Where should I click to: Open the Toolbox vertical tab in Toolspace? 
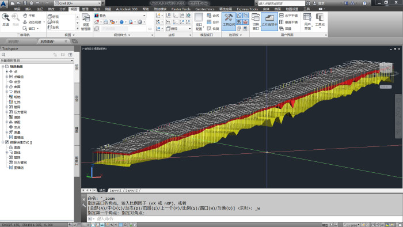click(77, 161)
